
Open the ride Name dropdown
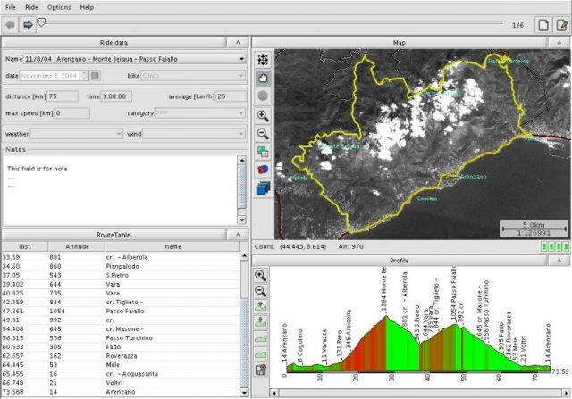[x=241, y=59]
